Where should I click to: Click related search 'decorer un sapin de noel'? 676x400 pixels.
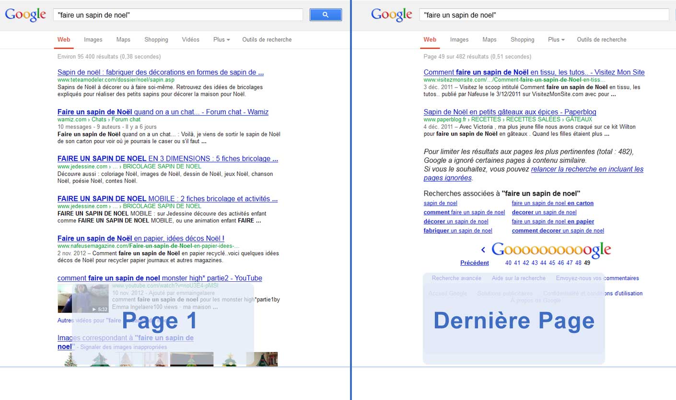point(544,212)
